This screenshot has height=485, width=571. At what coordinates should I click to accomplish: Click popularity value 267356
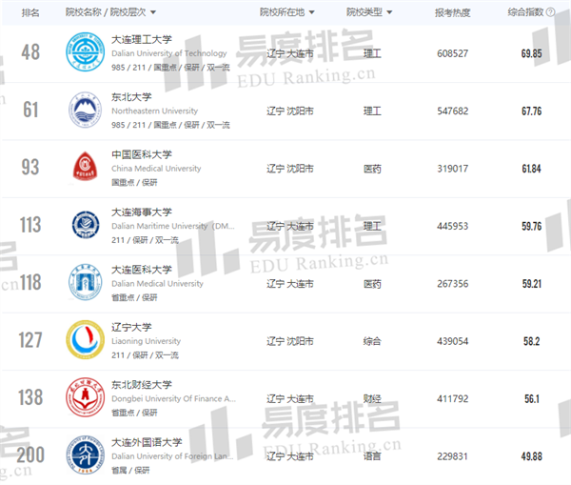pyautogui.click(x=452, y=284)
